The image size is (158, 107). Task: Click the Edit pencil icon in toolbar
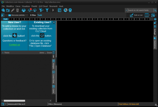13,10
